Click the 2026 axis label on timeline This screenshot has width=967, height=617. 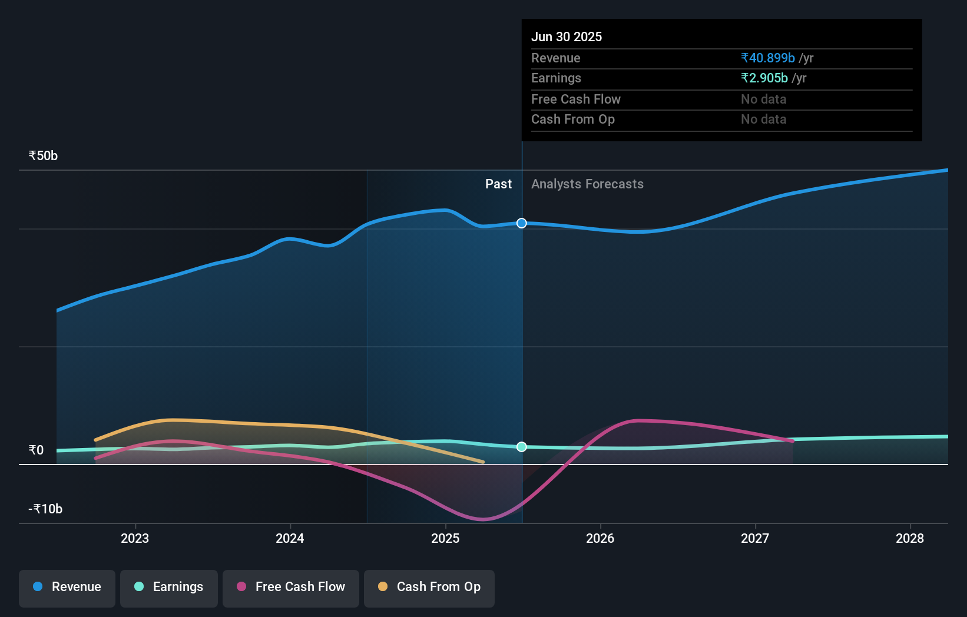pyautogui.click(x=600, y=538)
